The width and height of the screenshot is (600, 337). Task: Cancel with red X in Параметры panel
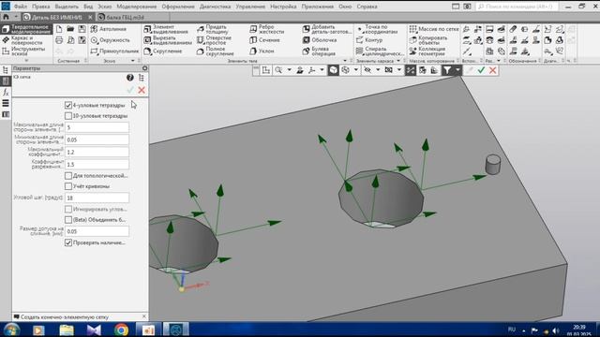142,90
